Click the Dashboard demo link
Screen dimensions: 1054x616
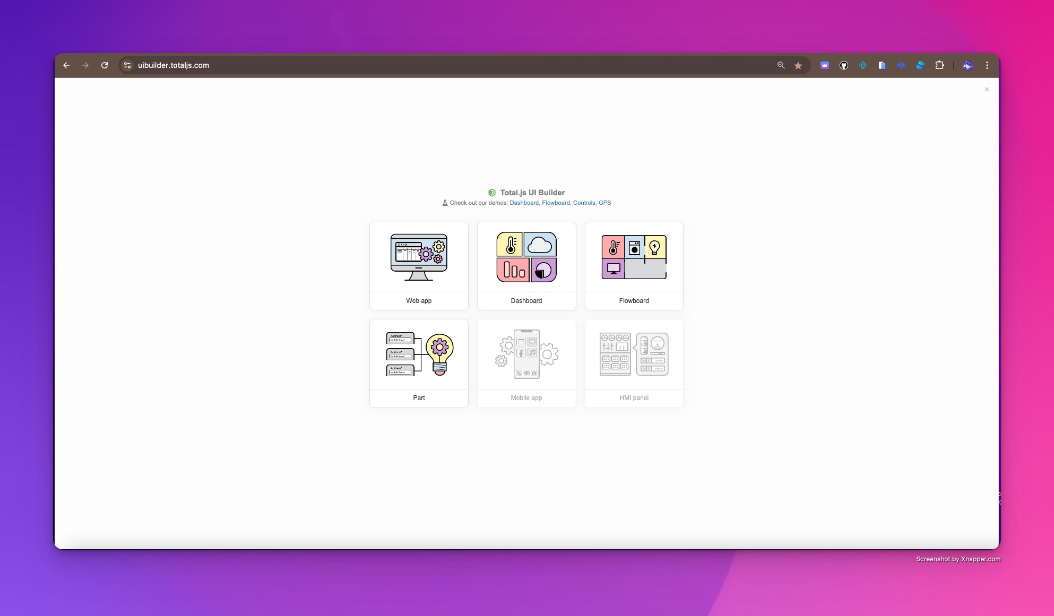coord(523,202)
